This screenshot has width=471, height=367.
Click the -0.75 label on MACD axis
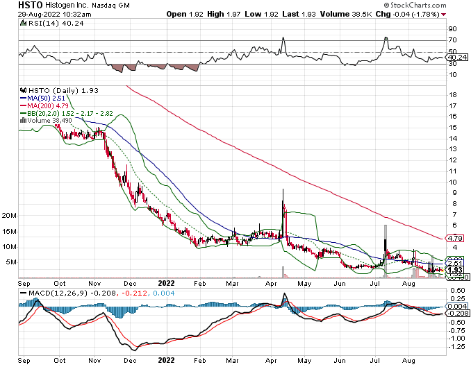pyautogui.click(x=457, y=330)
